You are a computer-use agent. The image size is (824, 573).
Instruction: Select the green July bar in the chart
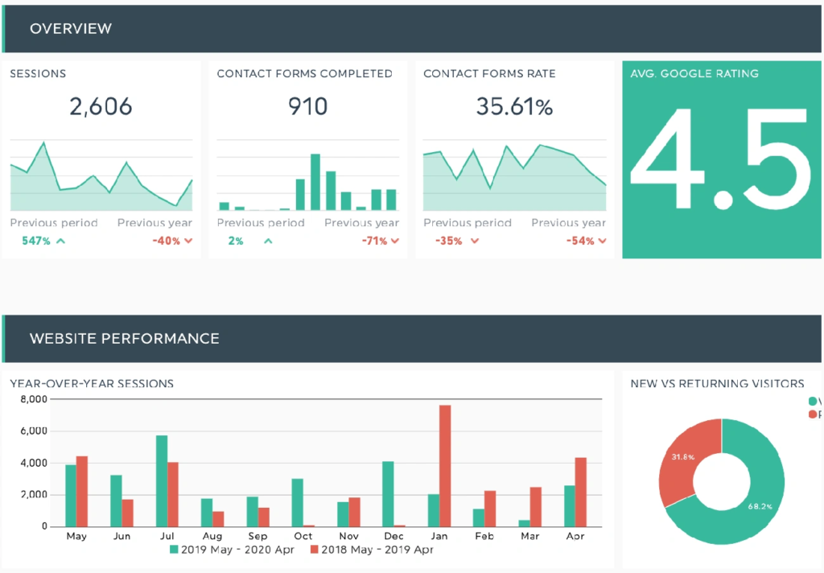tap(162, 480)
